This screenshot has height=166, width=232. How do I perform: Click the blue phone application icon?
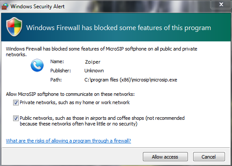point(37,65)
